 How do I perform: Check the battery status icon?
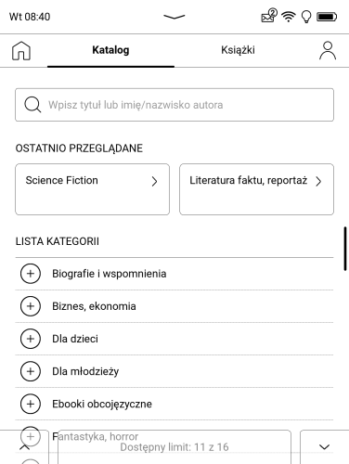(327, 17)
